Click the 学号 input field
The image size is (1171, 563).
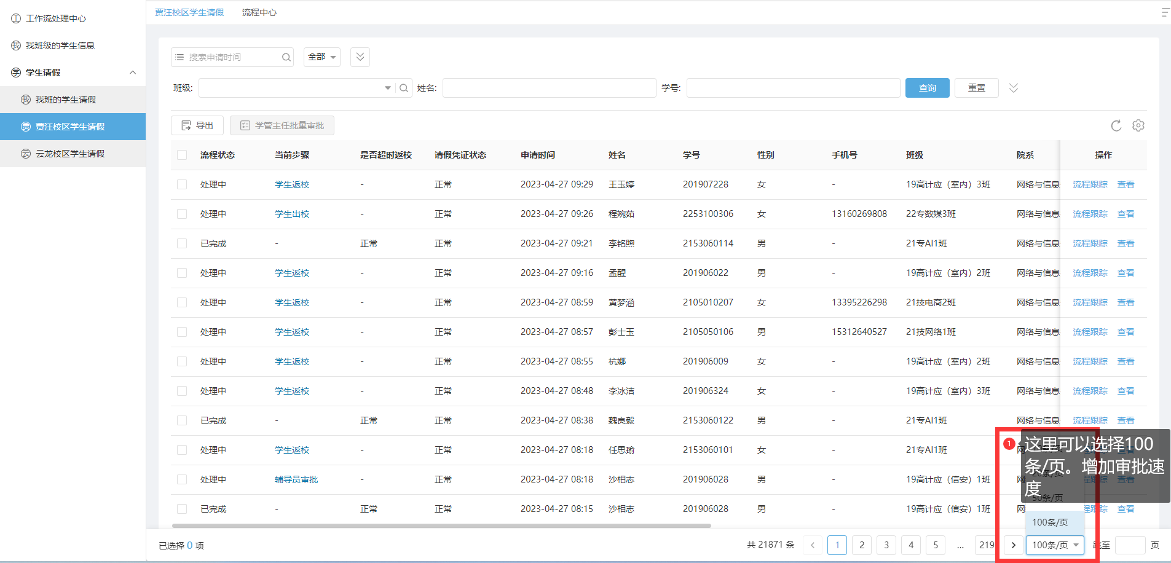793,88
